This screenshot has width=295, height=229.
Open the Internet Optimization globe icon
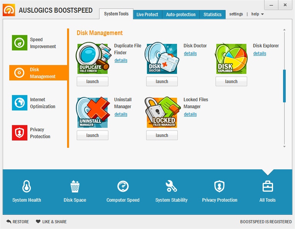coord(20,103)
